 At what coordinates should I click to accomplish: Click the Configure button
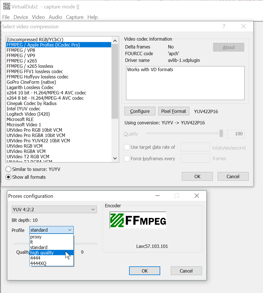[140, 111]
